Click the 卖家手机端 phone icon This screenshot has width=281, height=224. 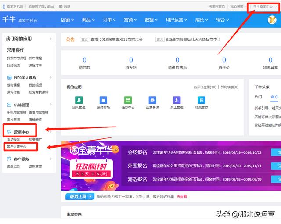coord(4,7)
